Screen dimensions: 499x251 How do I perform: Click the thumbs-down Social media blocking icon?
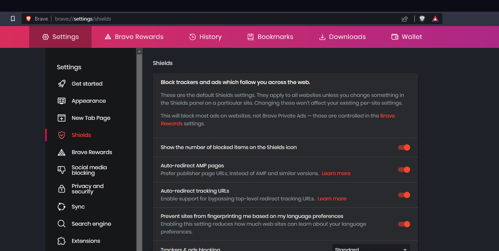pyautogui.click(x=62, y=170)
